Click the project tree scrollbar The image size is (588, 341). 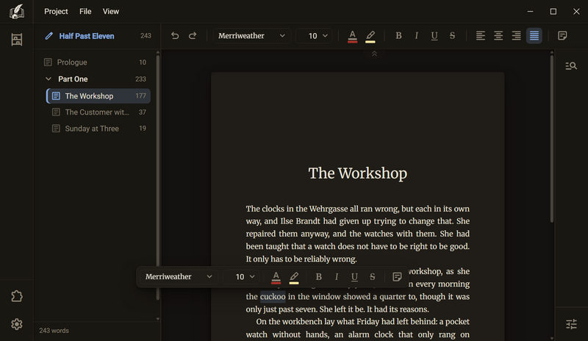pyautogui.click(x=158, y=176)
